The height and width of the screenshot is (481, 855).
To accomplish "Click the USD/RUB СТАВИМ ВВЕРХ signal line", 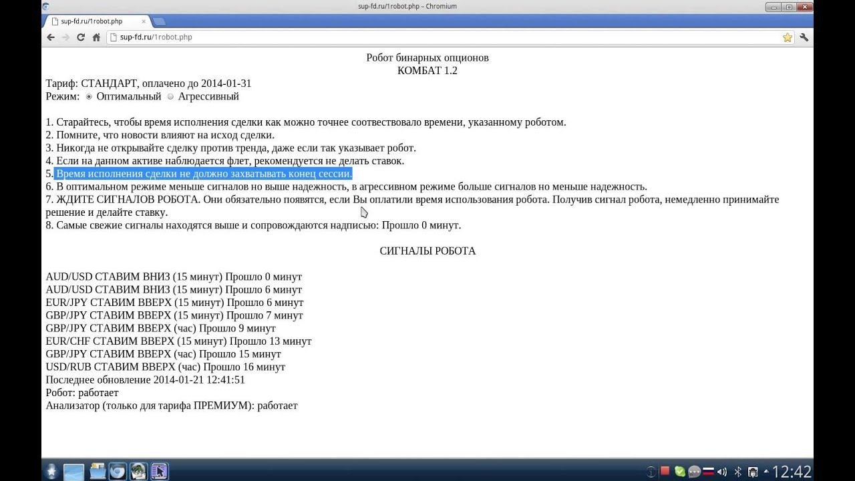I will (165, 367).
